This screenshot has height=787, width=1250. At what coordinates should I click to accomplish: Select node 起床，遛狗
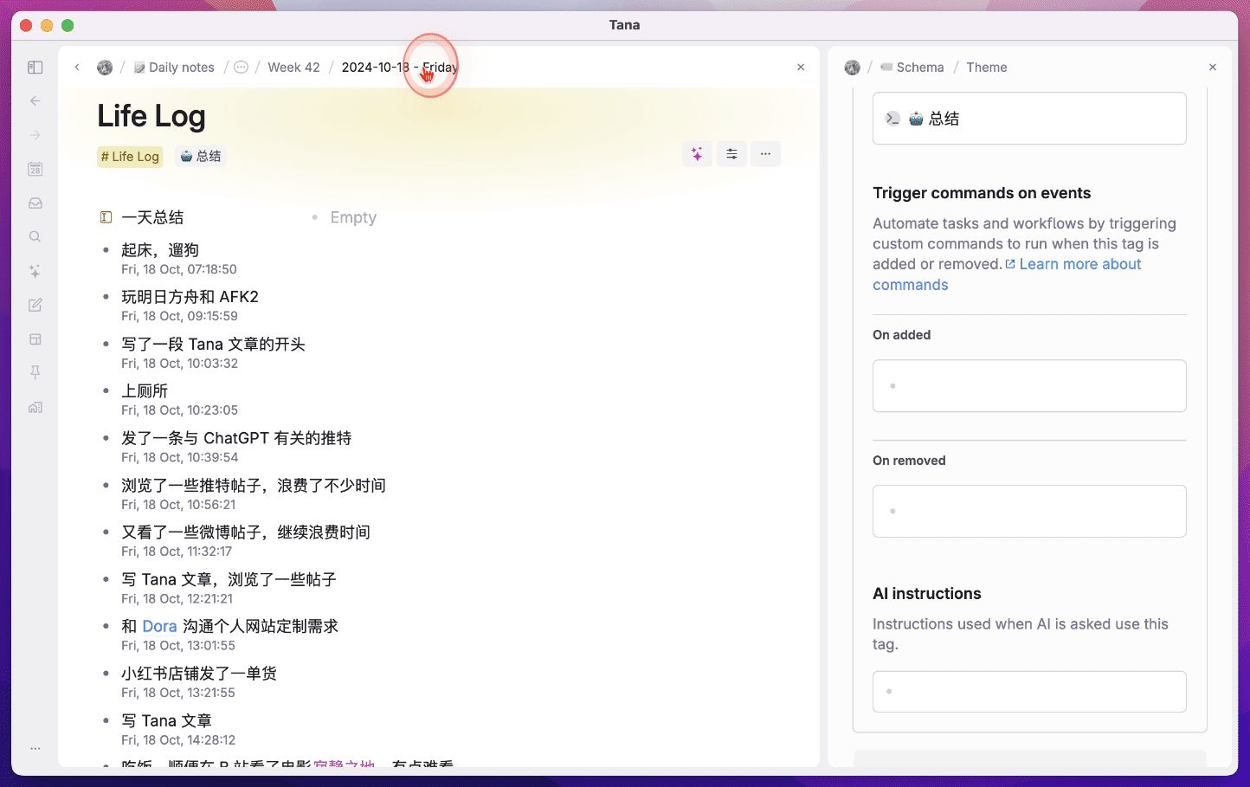click(160, 250)
